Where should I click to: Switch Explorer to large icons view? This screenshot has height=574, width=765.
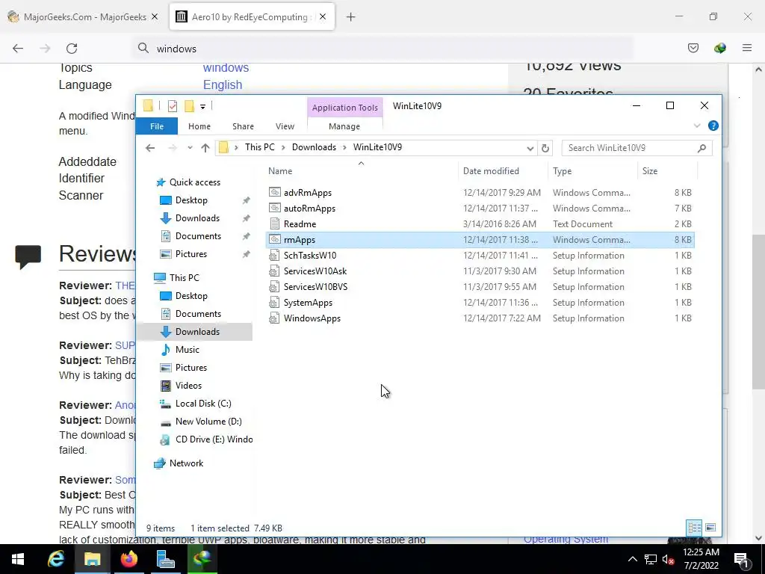(x=711, y=528)
